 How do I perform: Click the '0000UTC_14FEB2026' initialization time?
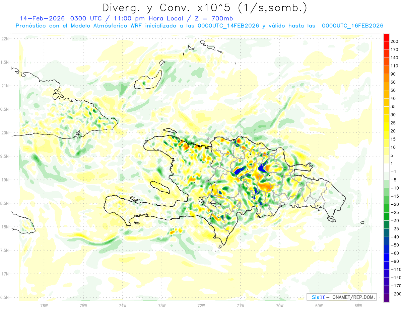pos(228,26)
